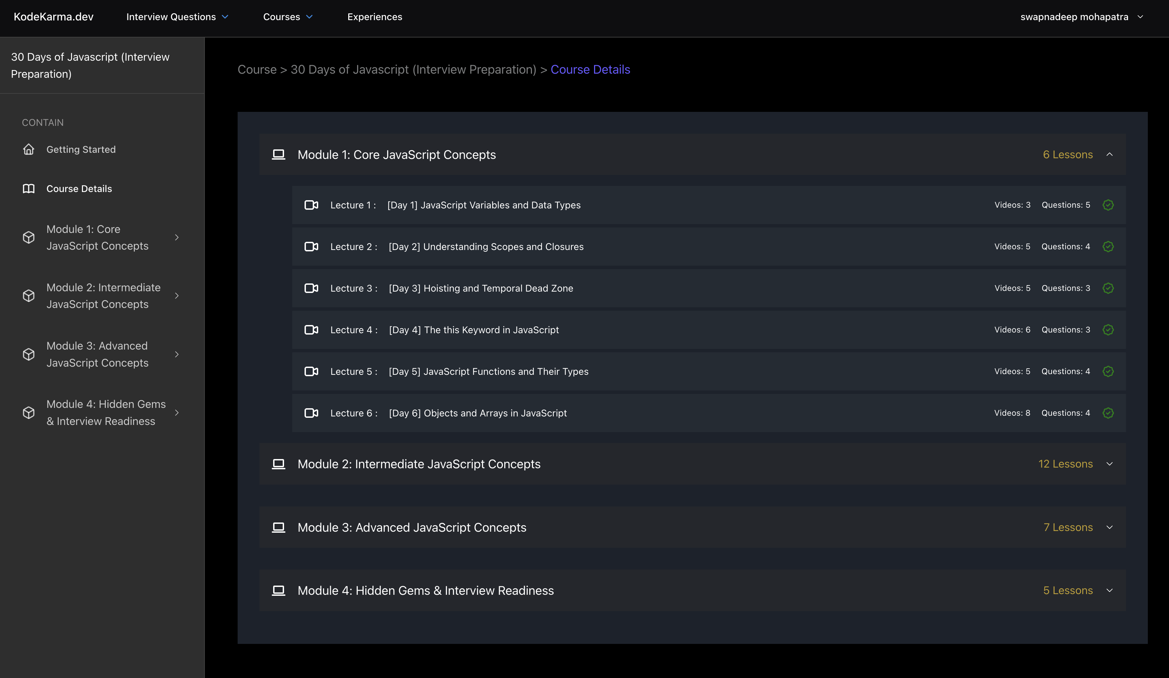Go to the Experiences page
Image resolution: width=1169 pixels, height=678 pixels.
tap(374, 17)
